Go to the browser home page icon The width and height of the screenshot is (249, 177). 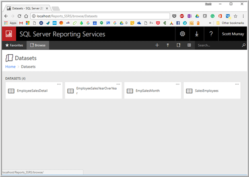pyautogui.click(x=26, y=16)
